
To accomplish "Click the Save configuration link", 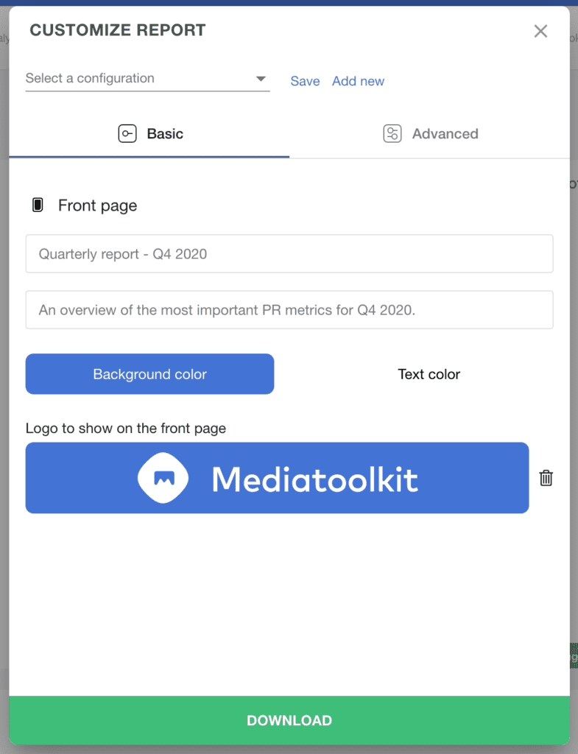I will coord(305,81).
